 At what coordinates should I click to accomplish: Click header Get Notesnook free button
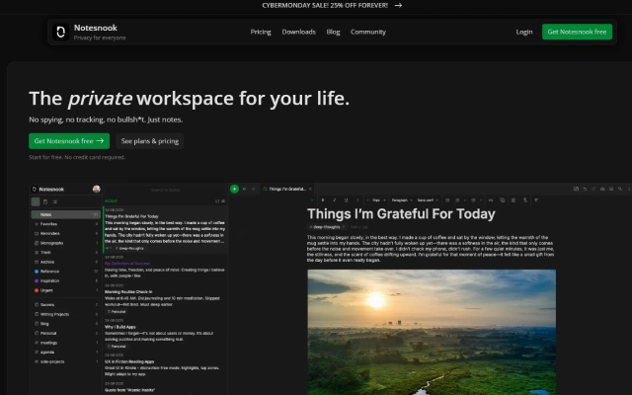coord(577,32)
